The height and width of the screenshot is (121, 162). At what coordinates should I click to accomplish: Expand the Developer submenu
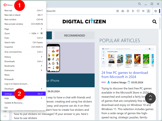click(24, 89)
